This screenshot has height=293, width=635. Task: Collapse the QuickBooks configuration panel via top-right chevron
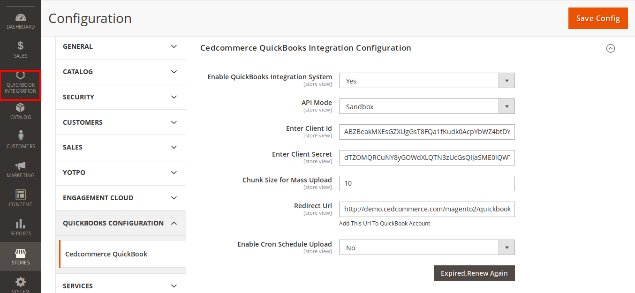pos(611,48)
